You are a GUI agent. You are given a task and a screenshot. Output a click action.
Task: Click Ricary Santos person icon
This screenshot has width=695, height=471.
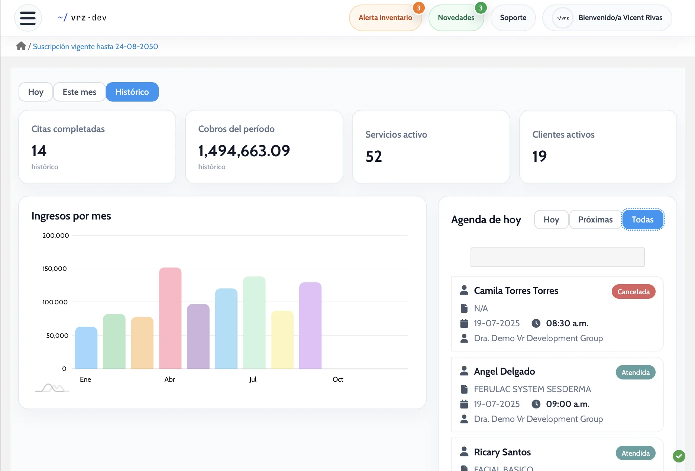click(x=464, y=452)
